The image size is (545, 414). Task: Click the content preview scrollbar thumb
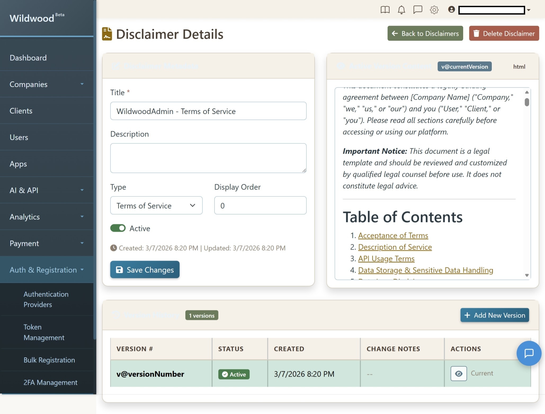527,102
